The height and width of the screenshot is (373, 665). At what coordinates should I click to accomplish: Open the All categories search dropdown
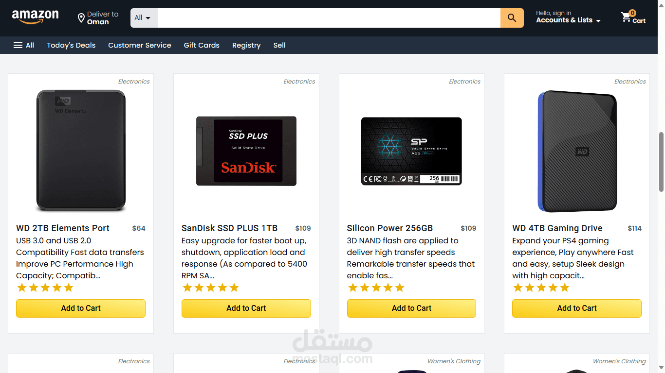143,18
